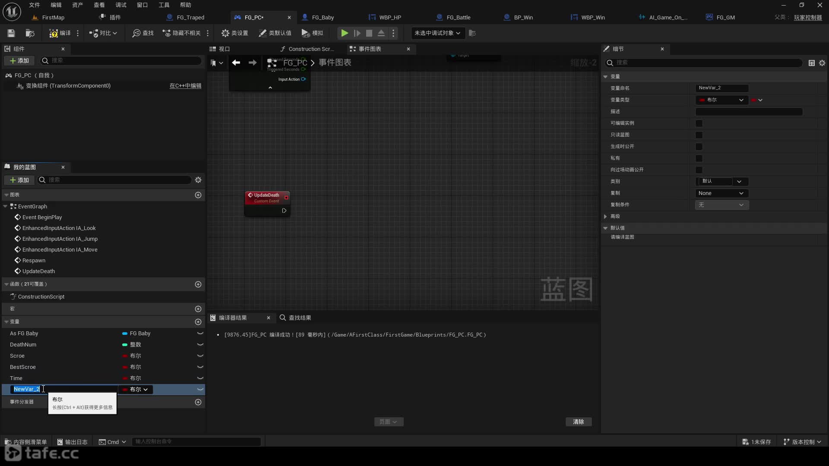Click the 清除 button in compiler results
This screenshot has height=466, width=829.
pyautogui.click(x=579, y=422)
